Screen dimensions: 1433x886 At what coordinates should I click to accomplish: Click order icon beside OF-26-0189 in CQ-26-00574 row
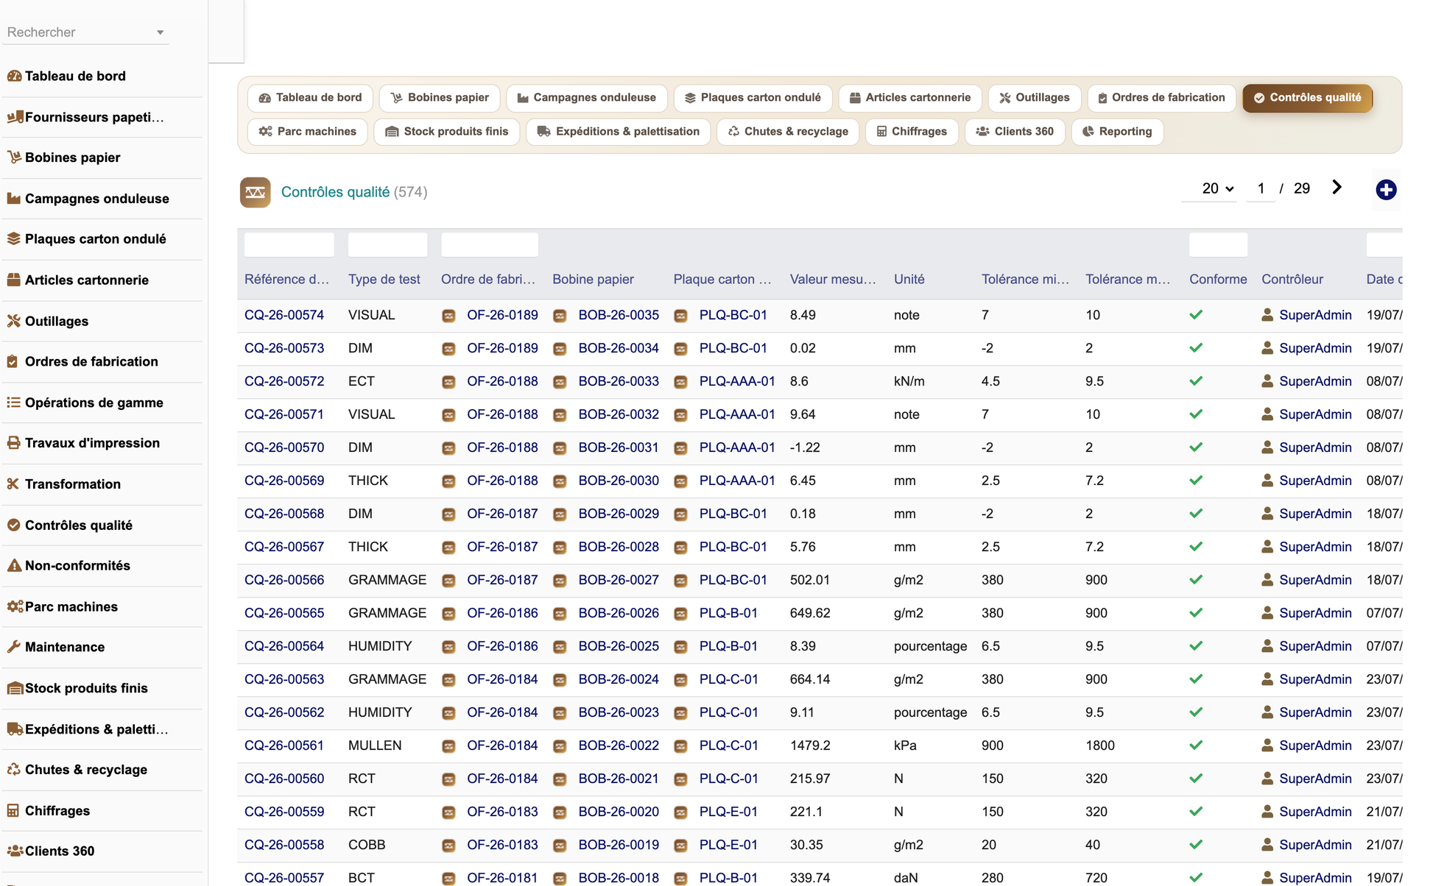448,316
